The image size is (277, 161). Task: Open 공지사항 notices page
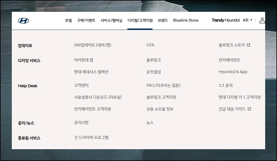tap(81, 123)
